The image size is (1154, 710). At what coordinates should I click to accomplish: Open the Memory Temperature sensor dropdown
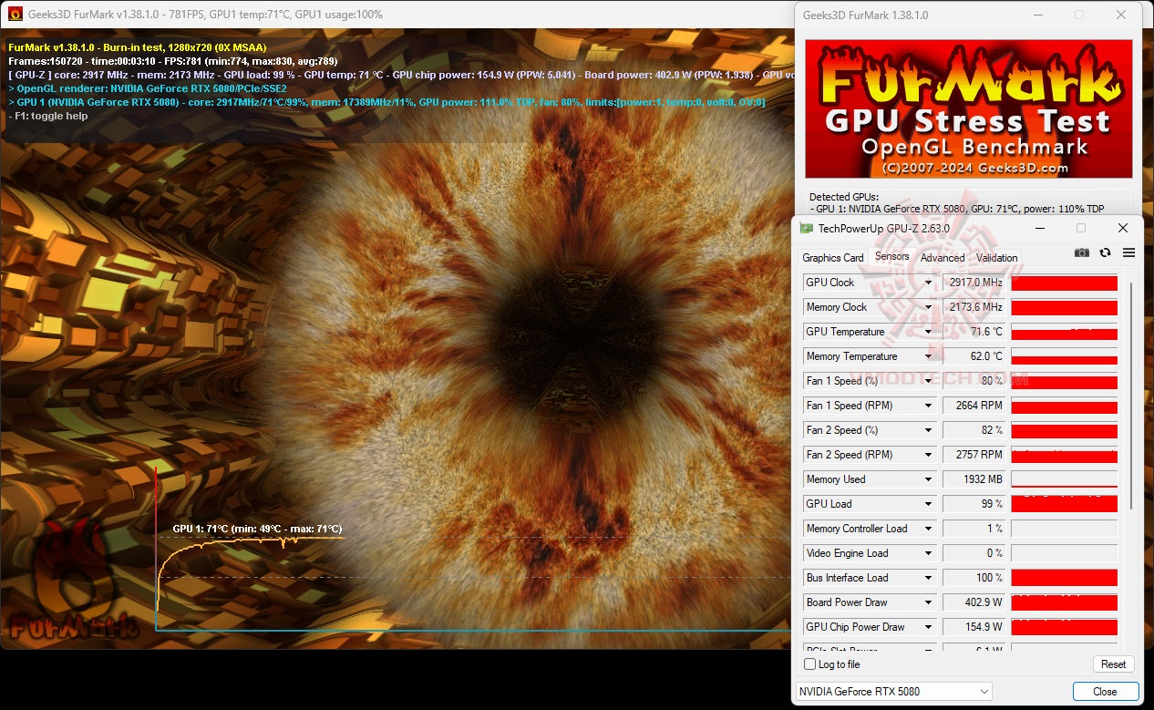tap(929, 356)
